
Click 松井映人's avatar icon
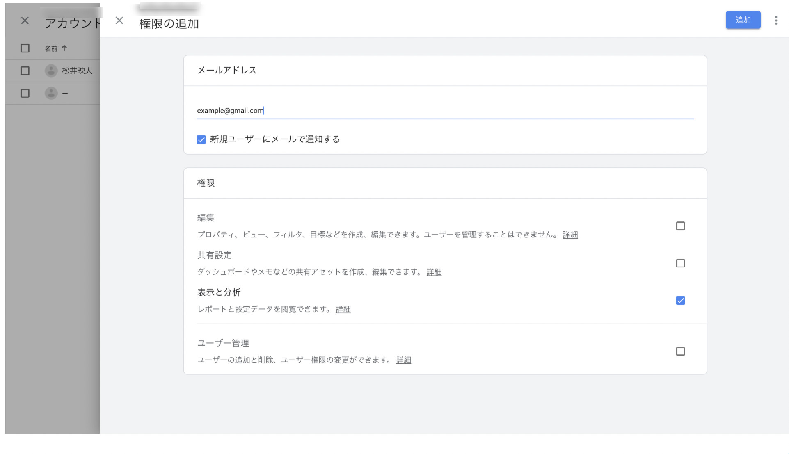pyautogui.click(x=50, y=71)
